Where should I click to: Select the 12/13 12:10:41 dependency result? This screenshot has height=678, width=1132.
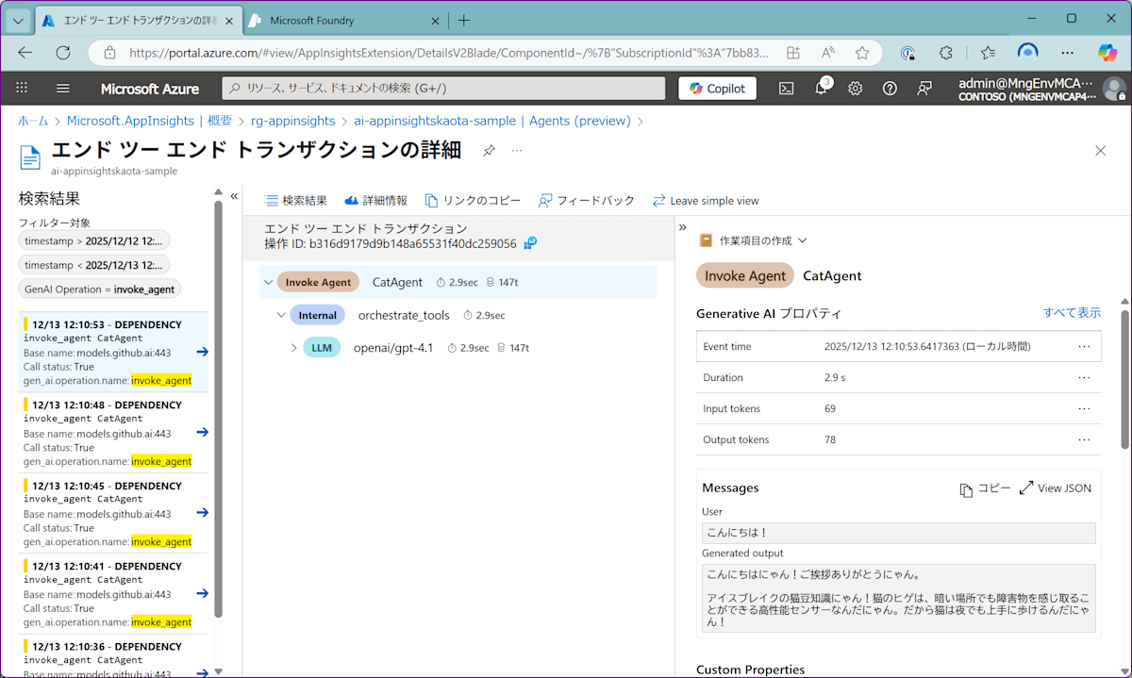pyautogui.click(x=114, y=593)
